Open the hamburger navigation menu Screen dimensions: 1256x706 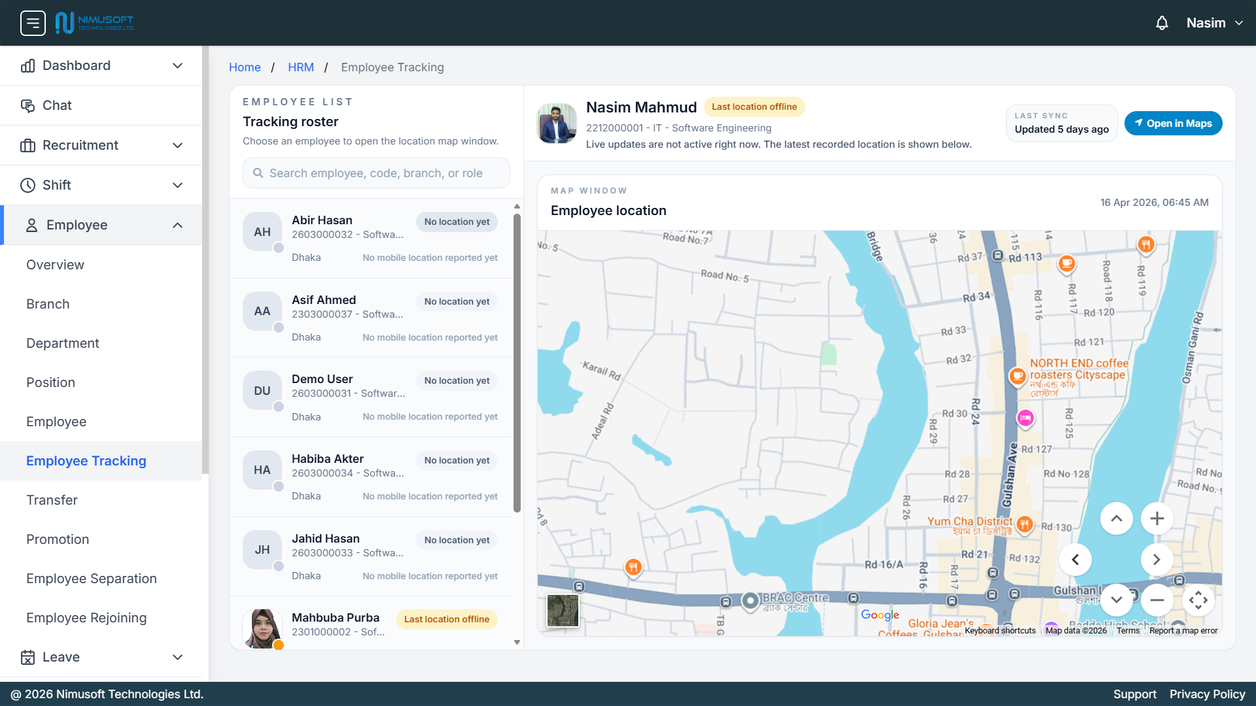pos(32,22)
